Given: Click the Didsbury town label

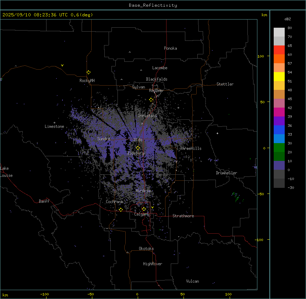Looking at the screenshot, I should click(136, 153).
